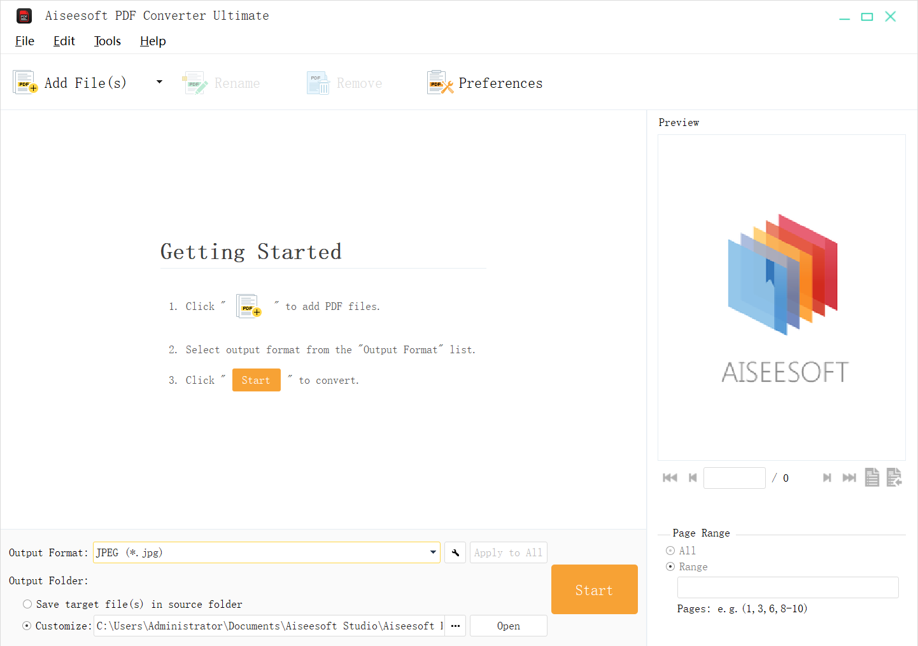The image size is (918, 646).
Task: Go to next page in preview
Action: tap(827, 477)
